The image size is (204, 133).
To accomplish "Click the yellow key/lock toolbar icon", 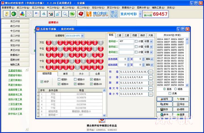I will tap(7, 14).
